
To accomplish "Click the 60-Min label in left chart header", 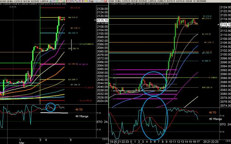I will tap(10, 1).
